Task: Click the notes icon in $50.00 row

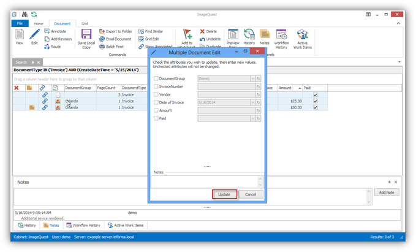Action: pos(32,107)
